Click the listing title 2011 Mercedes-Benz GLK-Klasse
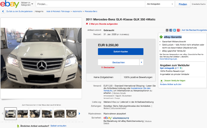 121,20
